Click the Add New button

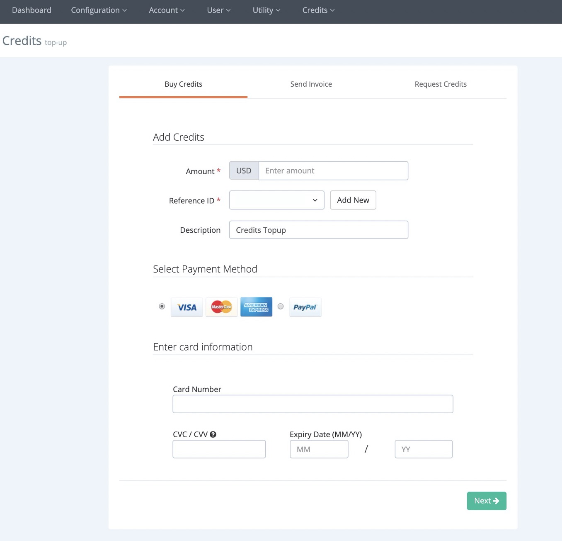353,200
